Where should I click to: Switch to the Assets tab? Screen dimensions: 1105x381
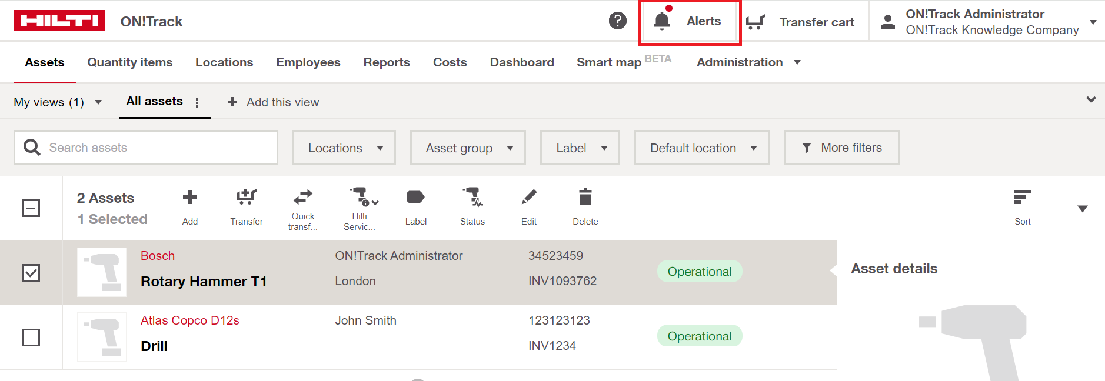(x=45, y=62)
